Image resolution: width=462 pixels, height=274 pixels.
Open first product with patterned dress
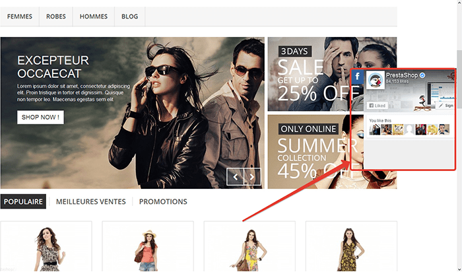[46, 246]
